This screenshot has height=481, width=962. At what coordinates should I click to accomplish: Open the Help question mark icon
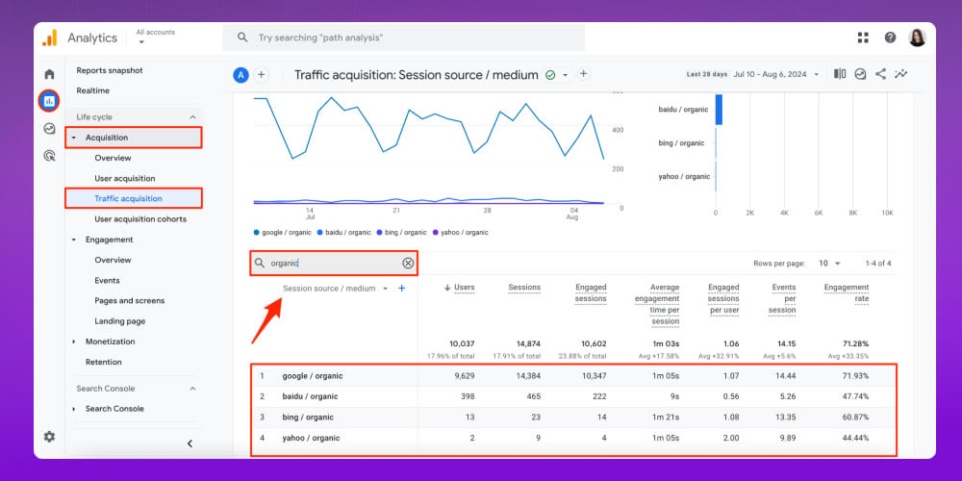pyautogui.click(x=890, y=38)
